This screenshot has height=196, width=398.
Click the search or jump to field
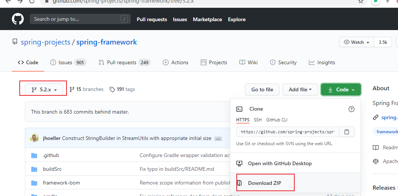tap(80, 19)
